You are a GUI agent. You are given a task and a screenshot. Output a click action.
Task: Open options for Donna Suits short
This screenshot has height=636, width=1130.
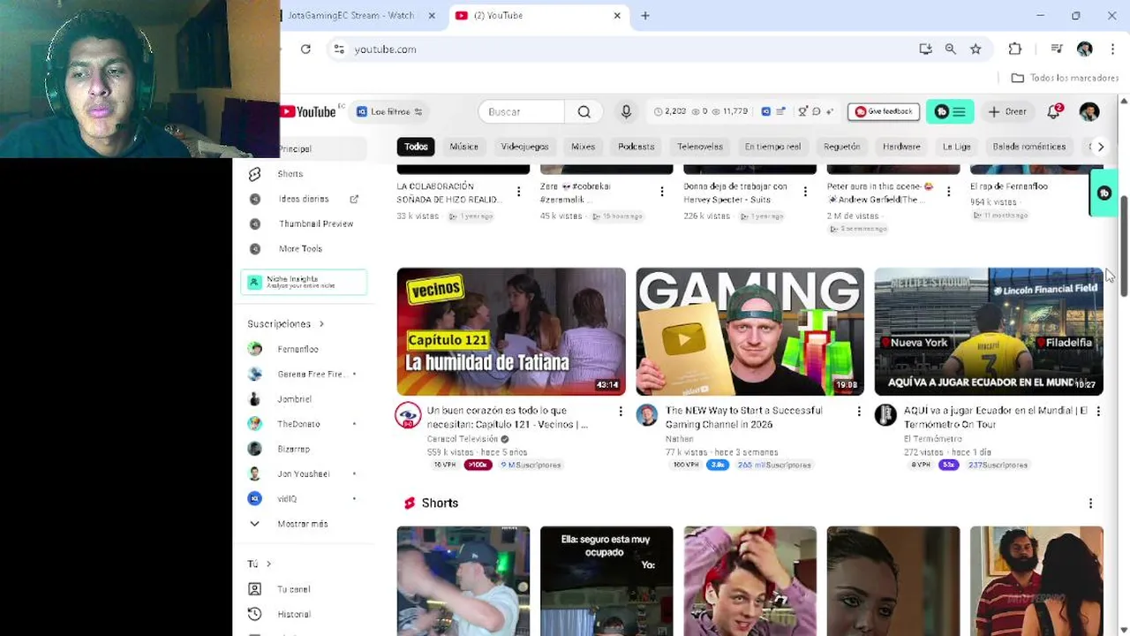pos(804,191)
